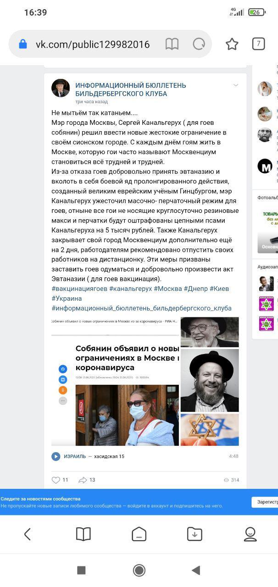Screen dimensions: 278x587
Task: Play the ИЗРАИЛЬ audio track
Action: point(56,456)
